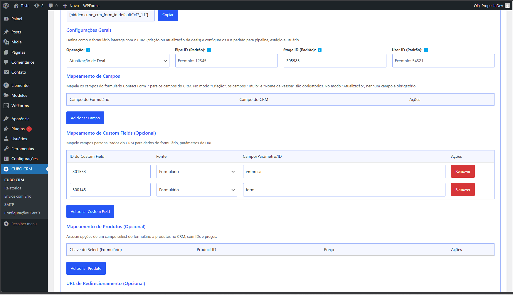Click info icon beside Stage ID (Padrão)
The height and width of the screenshot is (295, 513).
[319, 50]
